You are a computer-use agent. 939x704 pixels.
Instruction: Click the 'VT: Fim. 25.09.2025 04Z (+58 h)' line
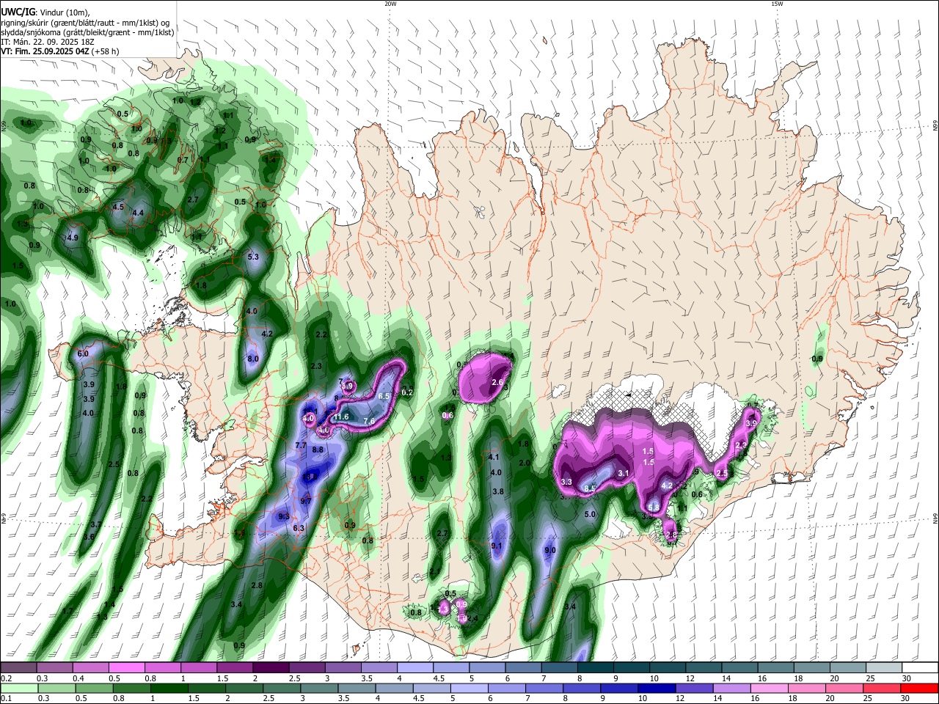[x=60, y=51]
